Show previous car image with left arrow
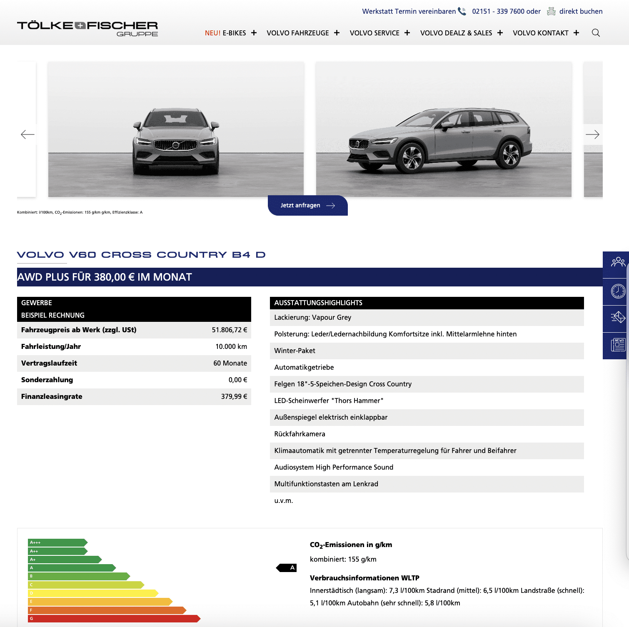The height and width of the screenshot is (627, 629). pos(27,134)
